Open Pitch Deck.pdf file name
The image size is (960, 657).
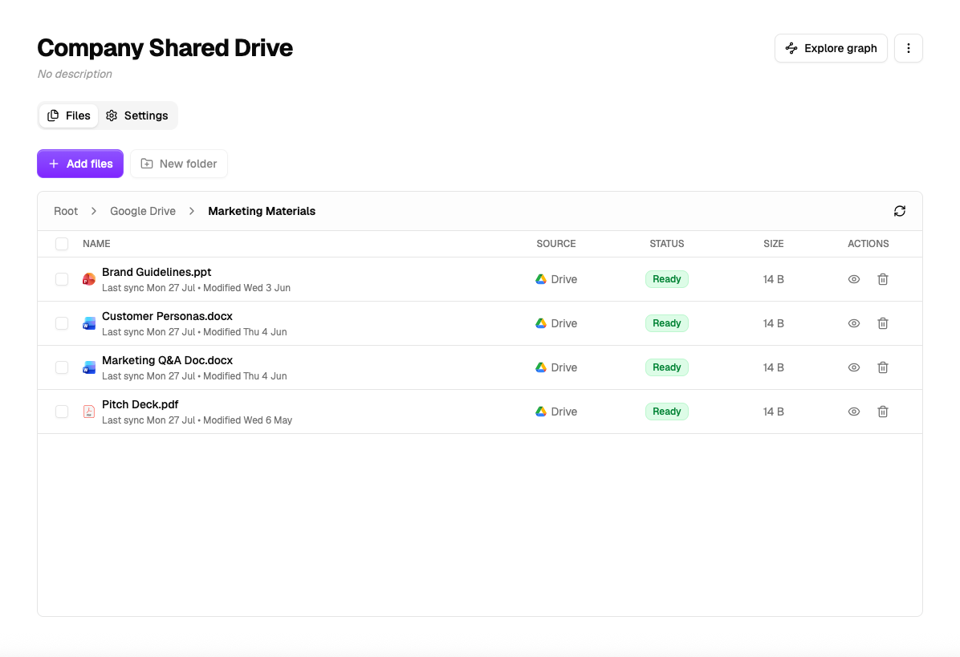(140, 404)
